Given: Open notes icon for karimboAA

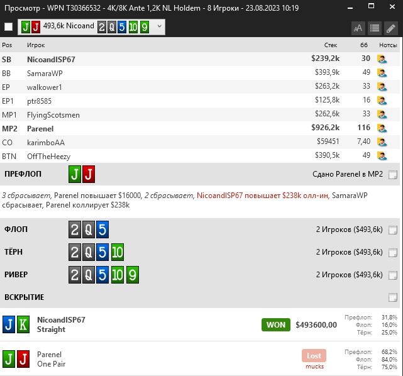Looking at the screenshot, I should pos(382,142).
